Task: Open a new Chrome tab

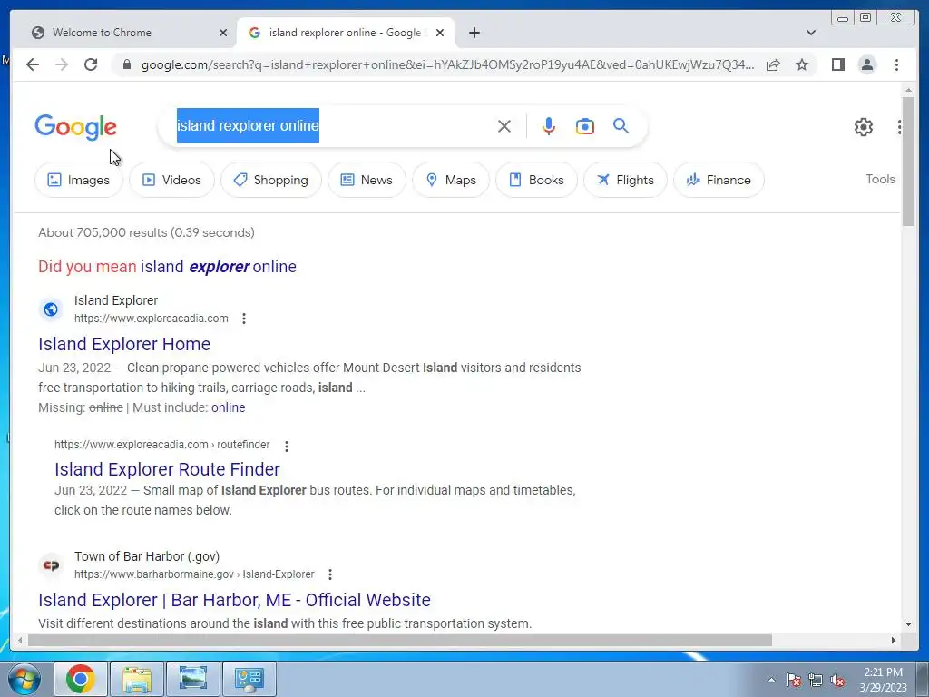Action: coord(474,33)
